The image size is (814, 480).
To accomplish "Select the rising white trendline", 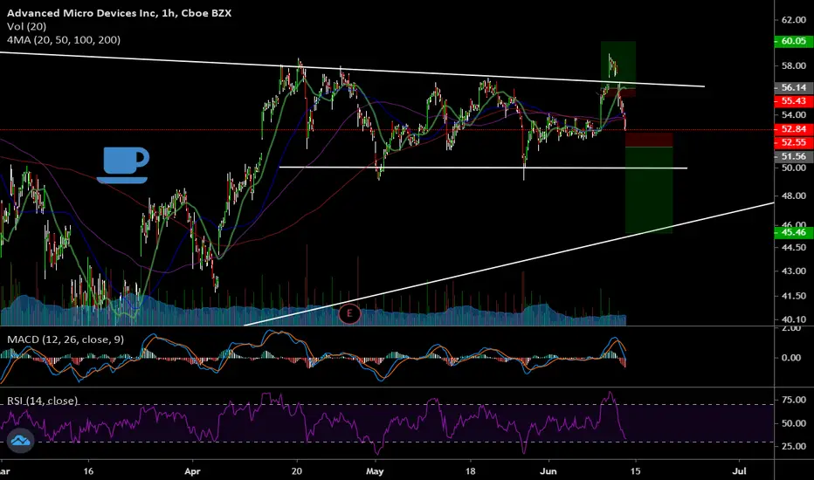I will (x=508, y=264).
